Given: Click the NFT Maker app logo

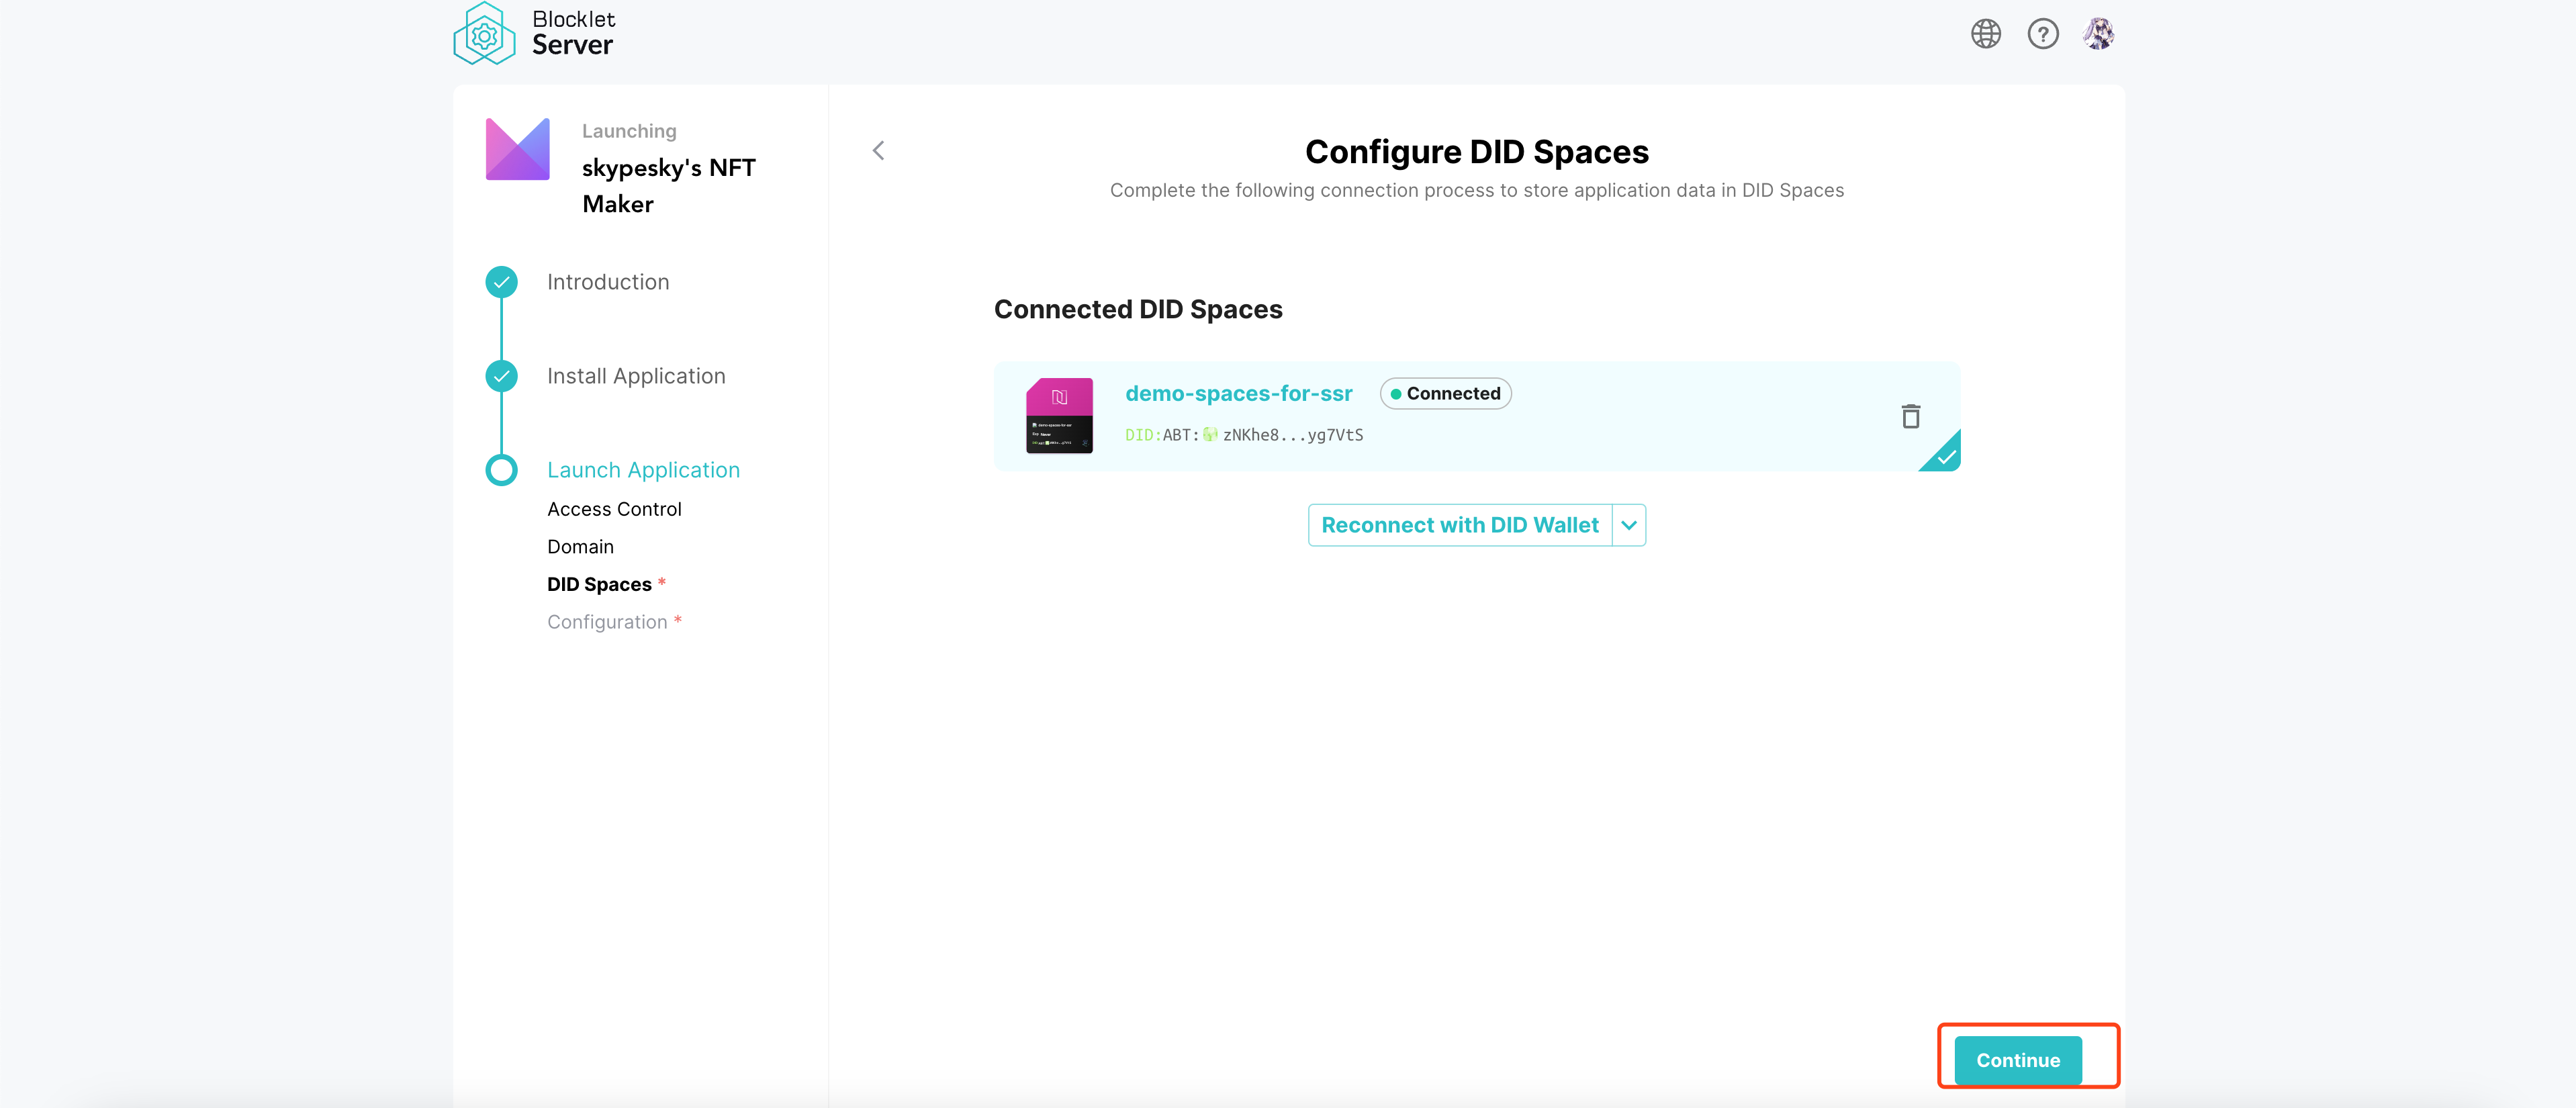Looking at the screenshot, I should point(517,149).
